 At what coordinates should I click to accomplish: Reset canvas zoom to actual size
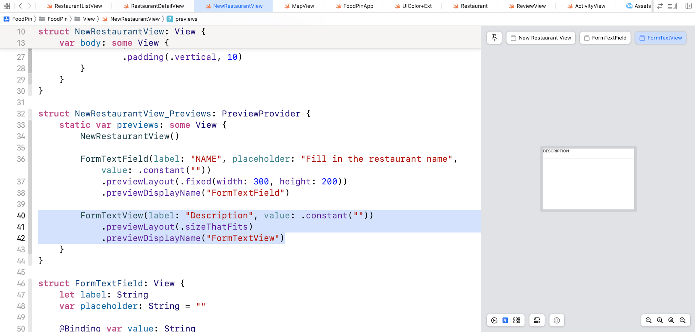point(660,320)
